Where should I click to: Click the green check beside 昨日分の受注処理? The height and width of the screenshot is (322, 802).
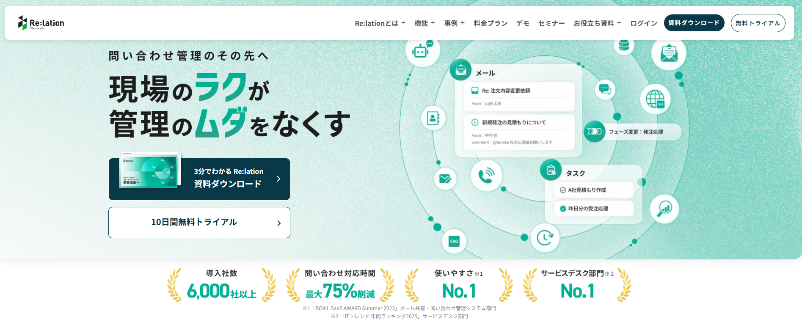(x=563, y=209)
